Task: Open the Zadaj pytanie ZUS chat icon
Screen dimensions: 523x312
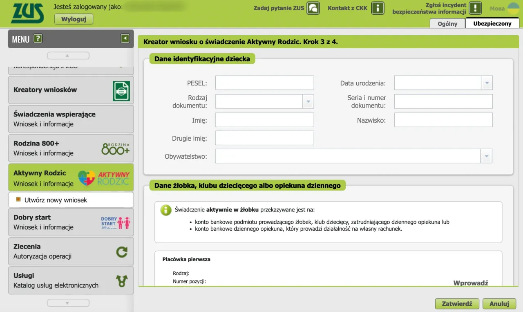Action: click(313, 8)
